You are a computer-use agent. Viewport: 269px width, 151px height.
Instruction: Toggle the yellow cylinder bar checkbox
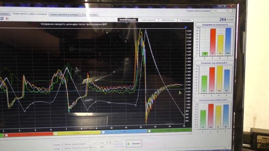coord(55,133)
